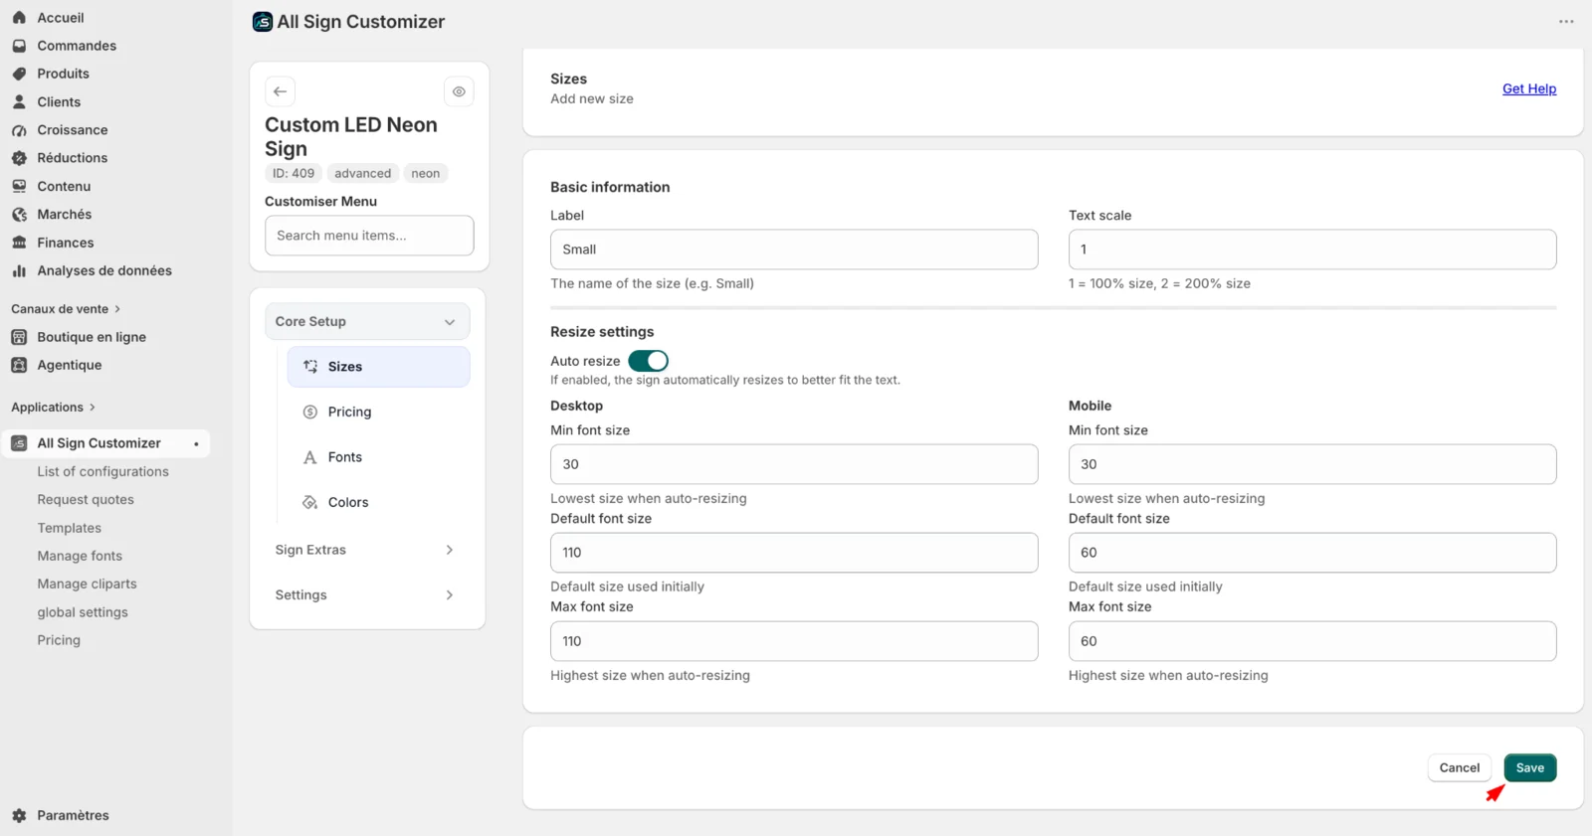Open global settings in sidebar
The image size is (1592, 836).
pos(83,612)
